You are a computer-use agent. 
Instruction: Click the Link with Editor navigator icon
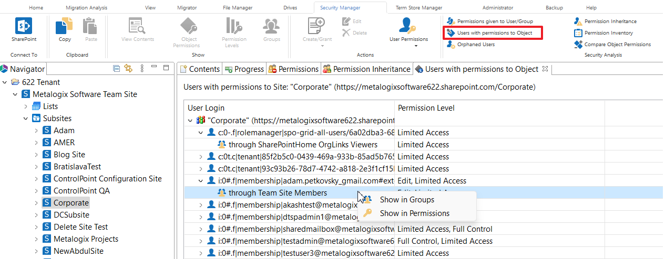pos(128,69)
